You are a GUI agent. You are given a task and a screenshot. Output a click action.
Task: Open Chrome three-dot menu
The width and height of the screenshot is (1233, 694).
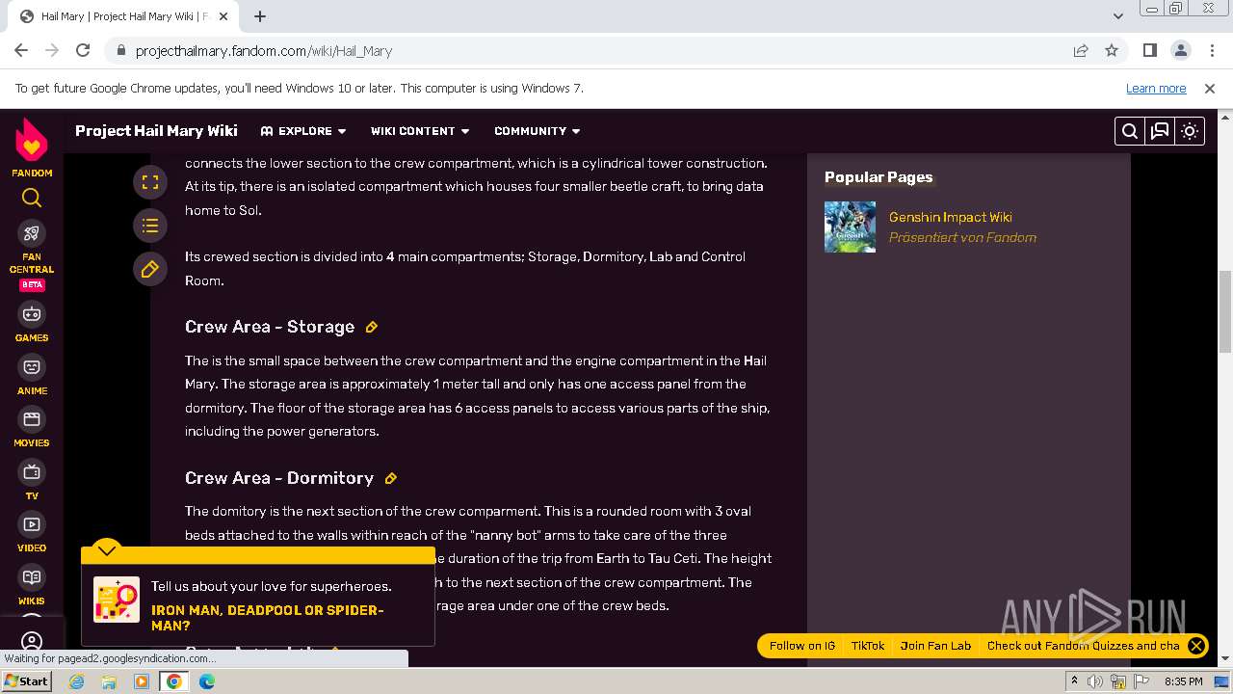[x=1211, y=50]
